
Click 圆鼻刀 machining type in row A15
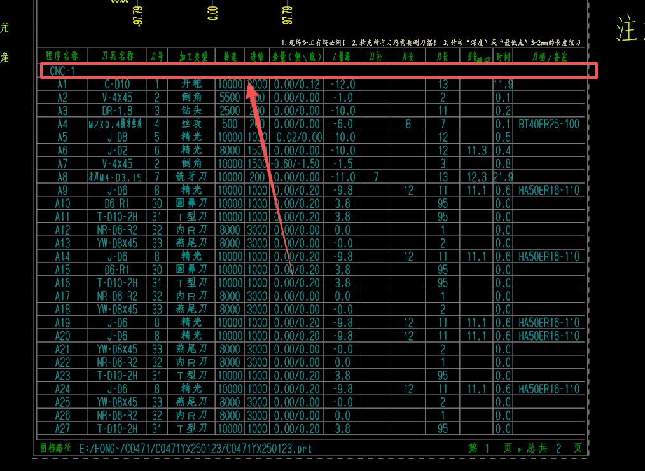pos(191,269)
